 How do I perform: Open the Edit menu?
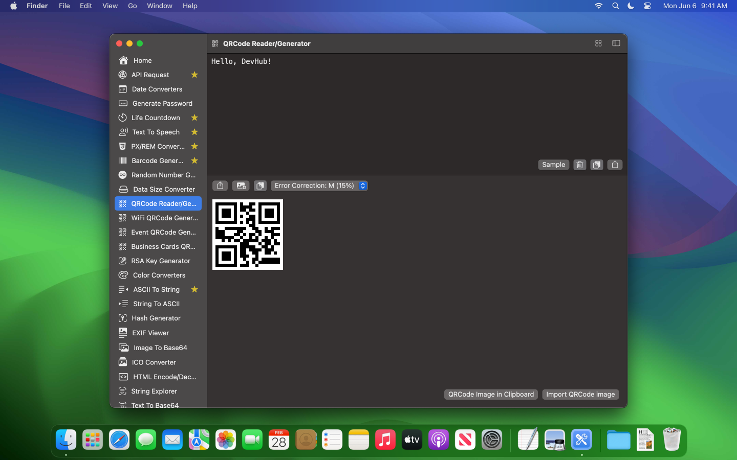click(x=86, y=6)
